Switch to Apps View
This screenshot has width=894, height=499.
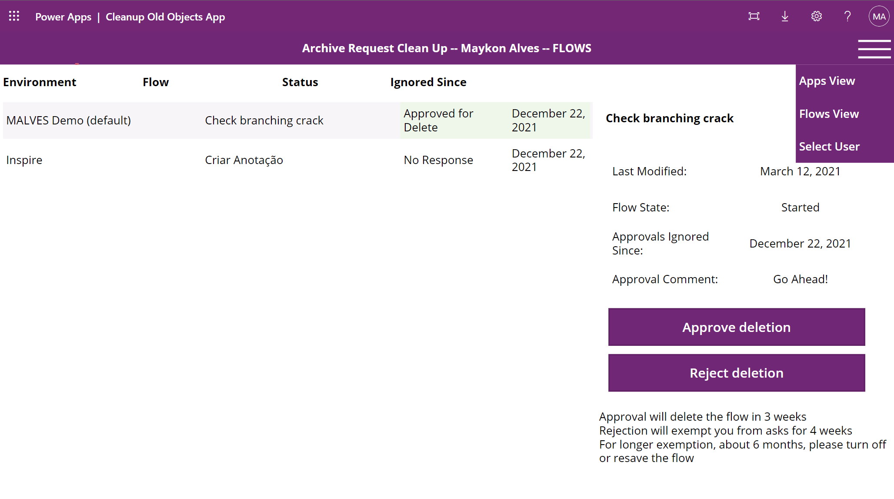pos(827,81)
